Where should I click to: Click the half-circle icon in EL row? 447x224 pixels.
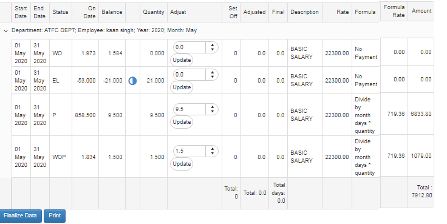point(132,81)
